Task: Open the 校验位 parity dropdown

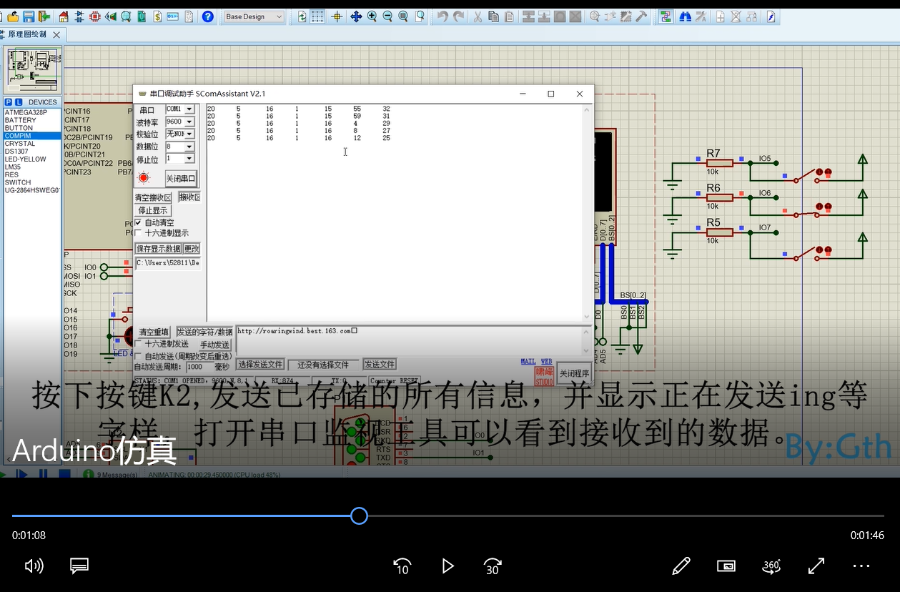Action: point(189,134)
